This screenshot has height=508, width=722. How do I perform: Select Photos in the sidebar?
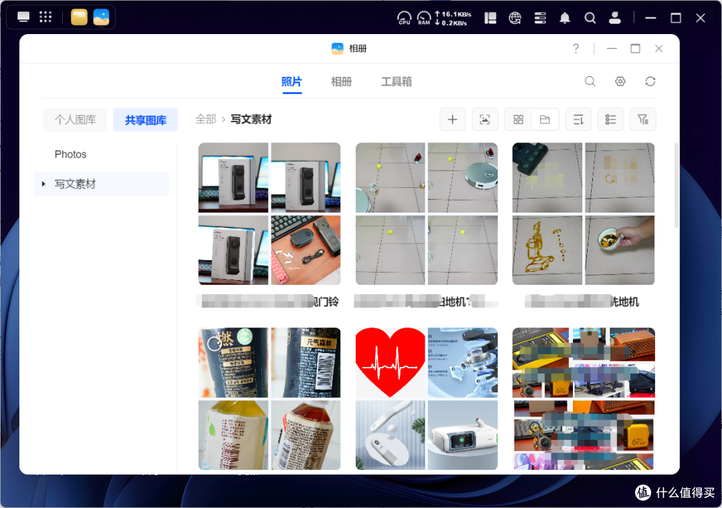[x=70, y=154]
